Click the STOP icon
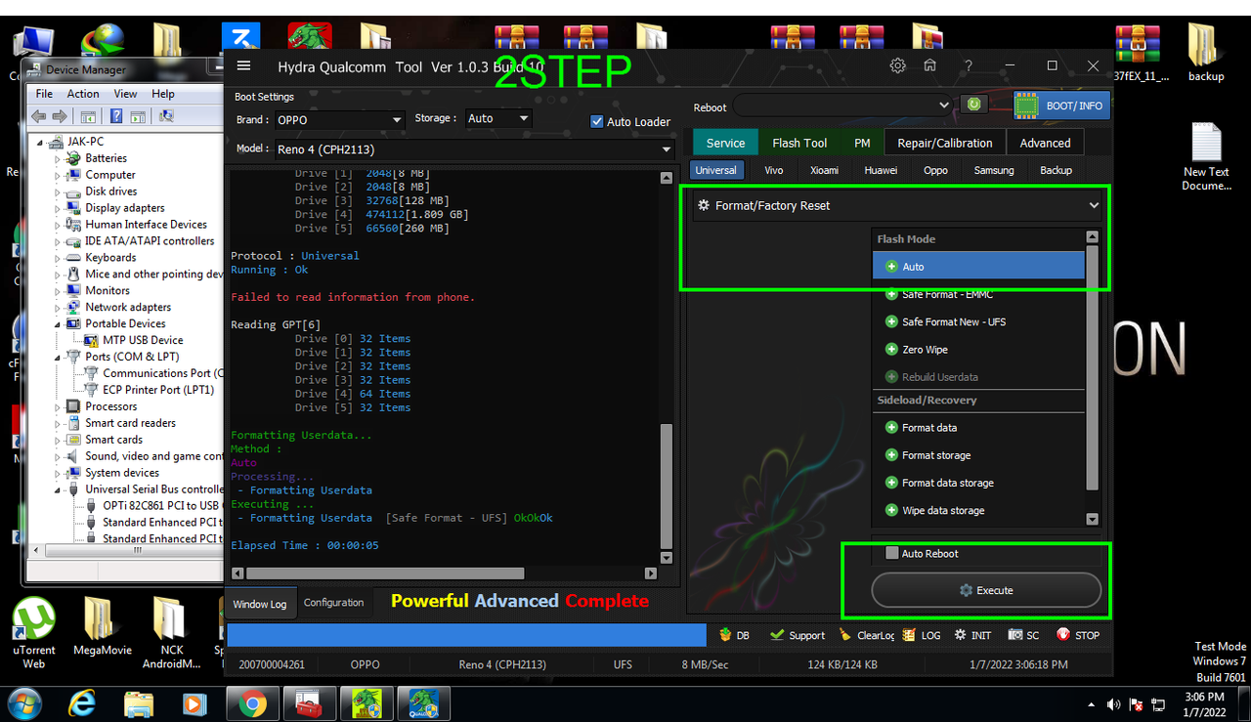 pos(1078,635)
